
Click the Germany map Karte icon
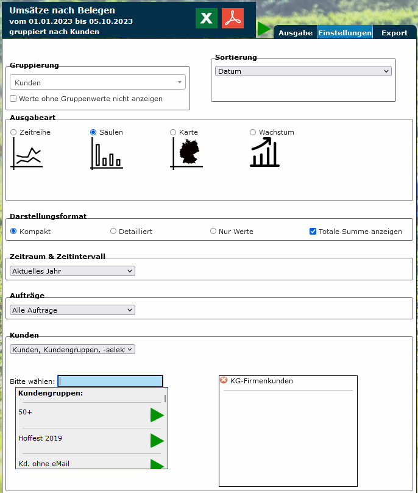coord(186,153)
